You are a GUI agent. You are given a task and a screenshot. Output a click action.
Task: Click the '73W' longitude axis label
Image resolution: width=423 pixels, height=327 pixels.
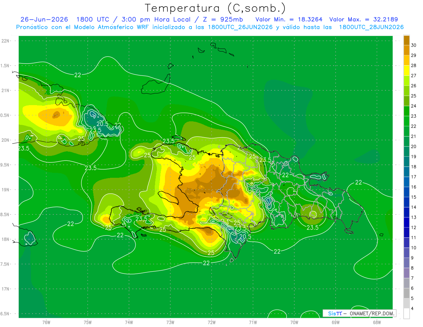click(x=170, y=322)
